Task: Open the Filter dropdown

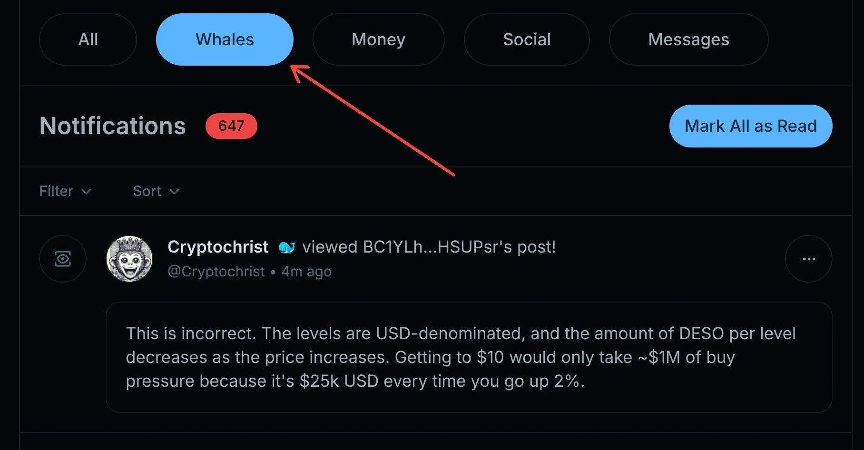Action: click(65, 191)
